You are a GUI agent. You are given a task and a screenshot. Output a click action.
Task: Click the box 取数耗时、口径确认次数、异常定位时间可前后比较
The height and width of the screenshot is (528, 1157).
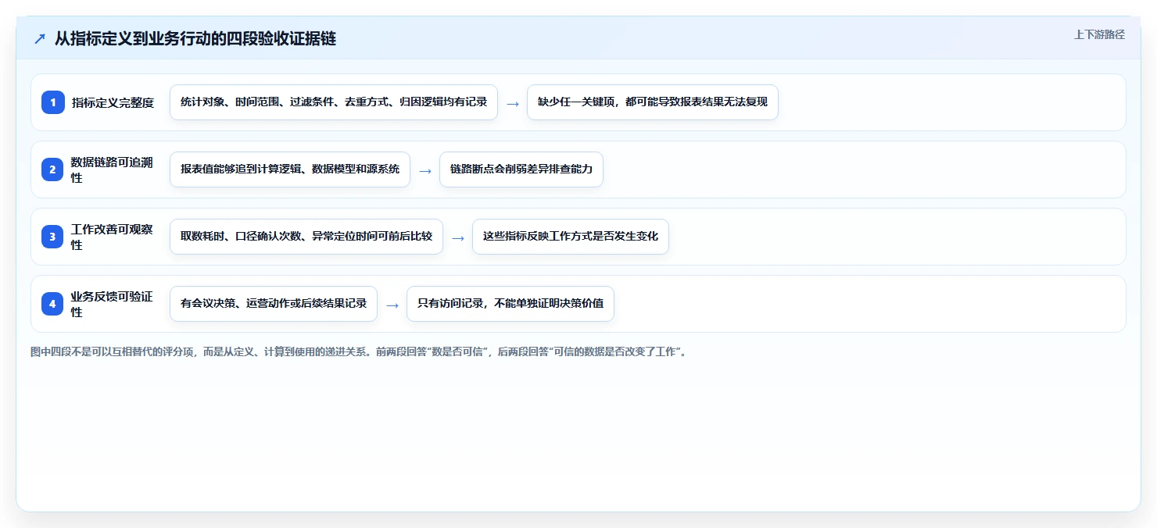[306, 237]
